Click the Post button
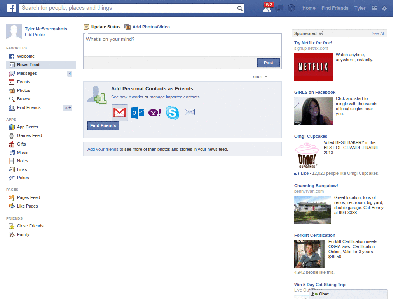398x299 pixels. point(269,63)
